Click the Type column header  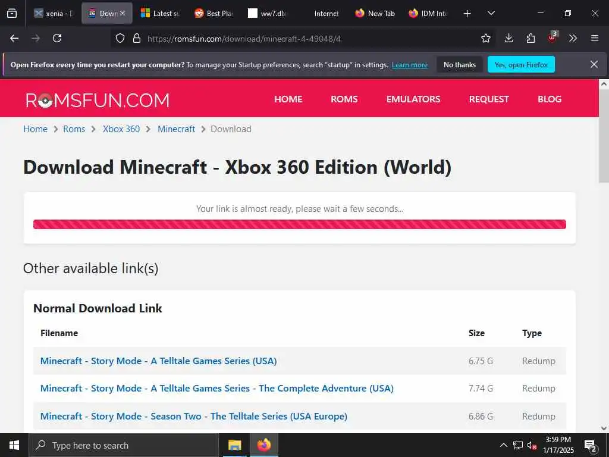coord(532,333)
